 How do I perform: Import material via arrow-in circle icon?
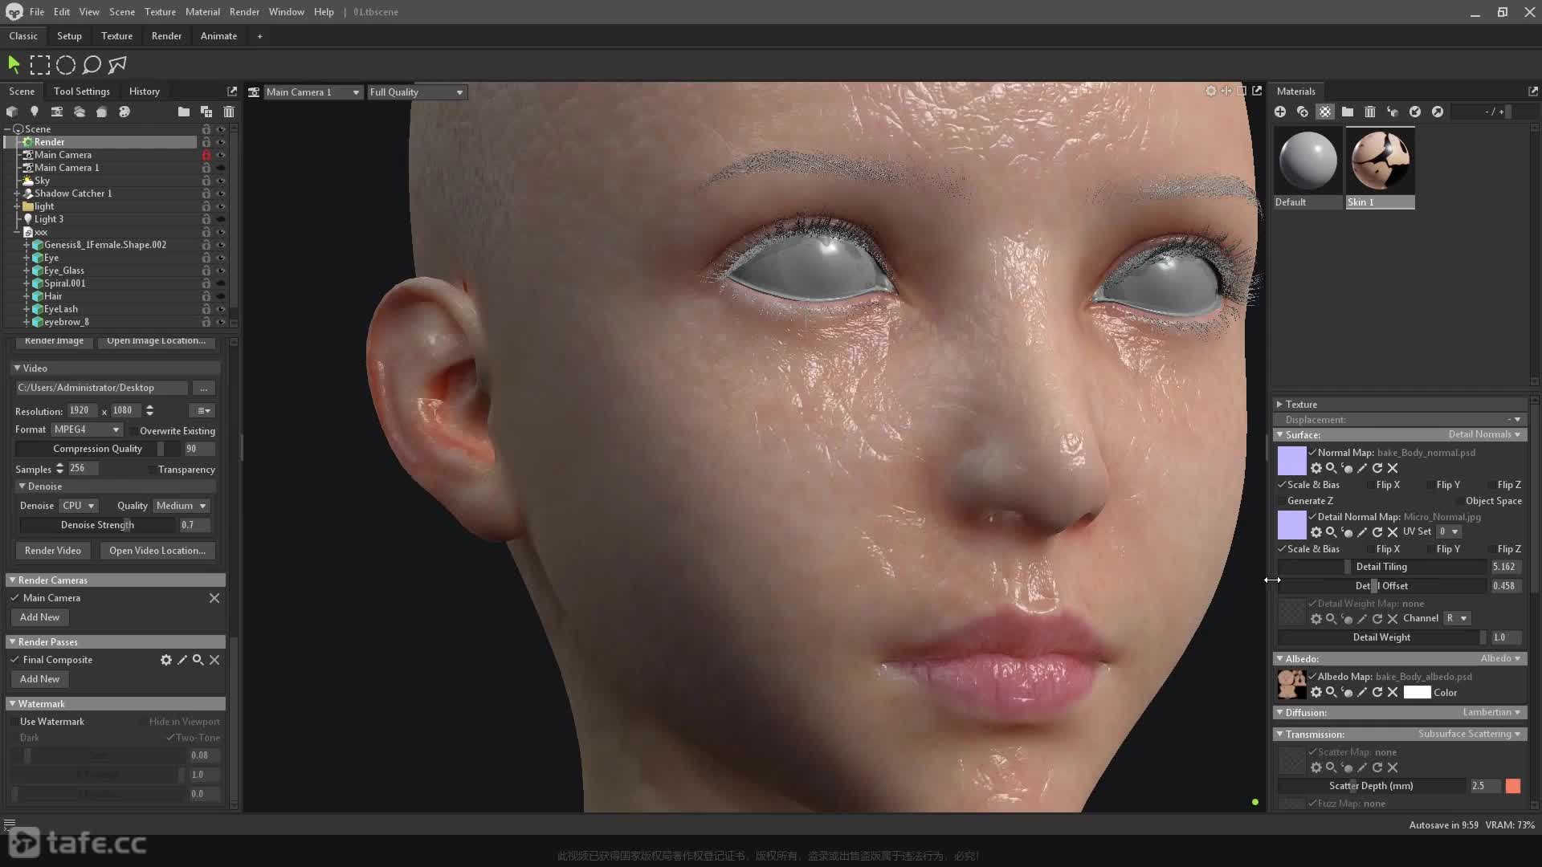coord(1415,112)
